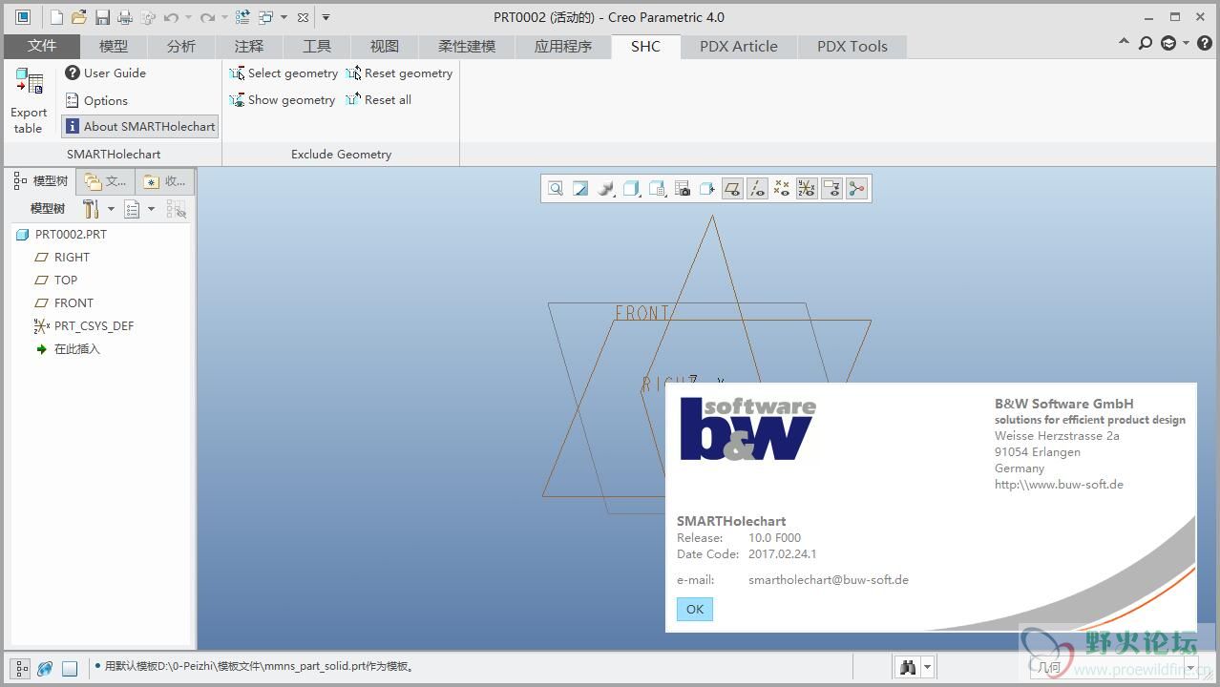Toggle spin center display

pos(856,189)
